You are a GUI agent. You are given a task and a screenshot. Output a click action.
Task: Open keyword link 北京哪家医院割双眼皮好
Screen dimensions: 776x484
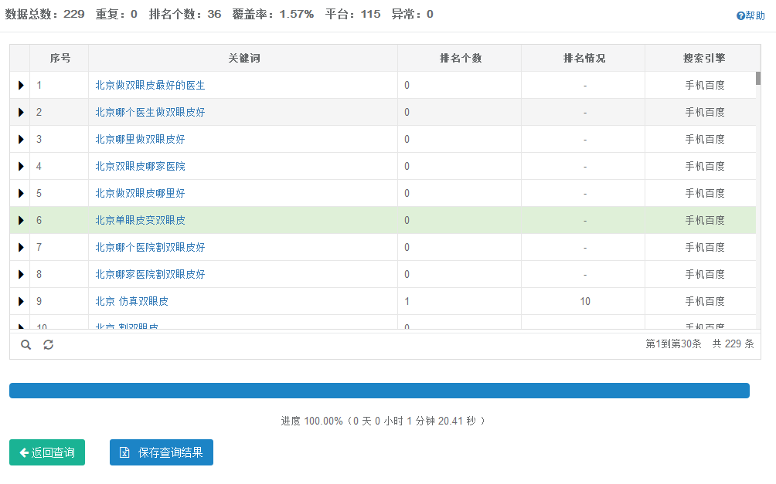(150, 274)
